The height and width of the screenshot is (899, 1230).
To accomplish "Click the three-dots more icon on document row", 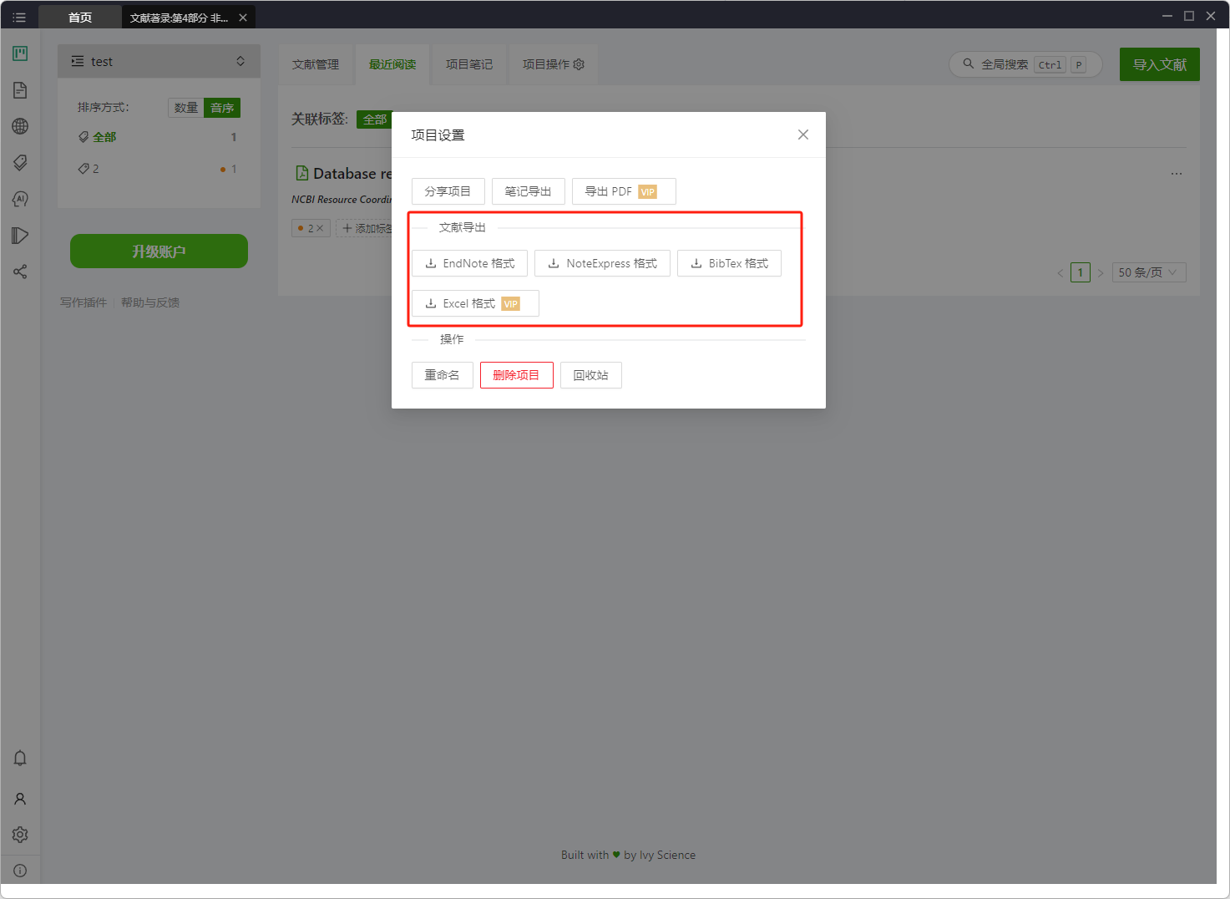I will [1177, 174].
